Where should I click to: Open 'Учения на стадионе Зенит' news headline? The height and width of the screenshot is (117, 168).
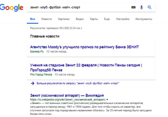(86, 68)
